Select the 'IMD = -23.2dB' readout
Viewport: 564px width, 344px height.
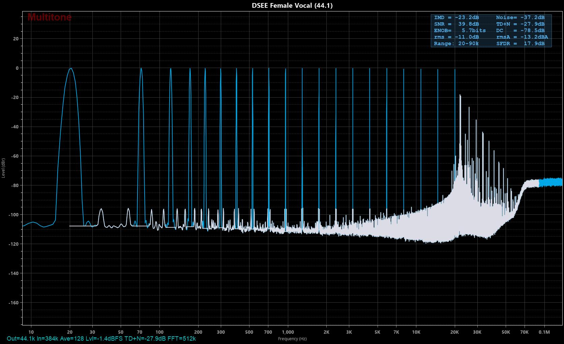pyautogui.click(x=456, y=18)
